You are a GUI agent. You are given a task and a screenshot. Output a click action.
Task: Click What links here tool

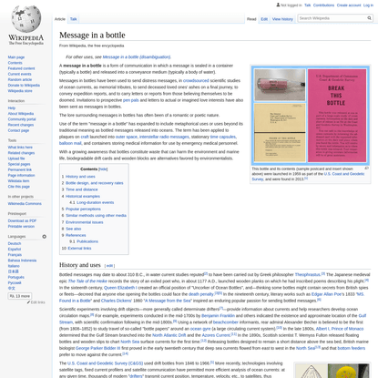pyautogui.click(x=20, y=148)
